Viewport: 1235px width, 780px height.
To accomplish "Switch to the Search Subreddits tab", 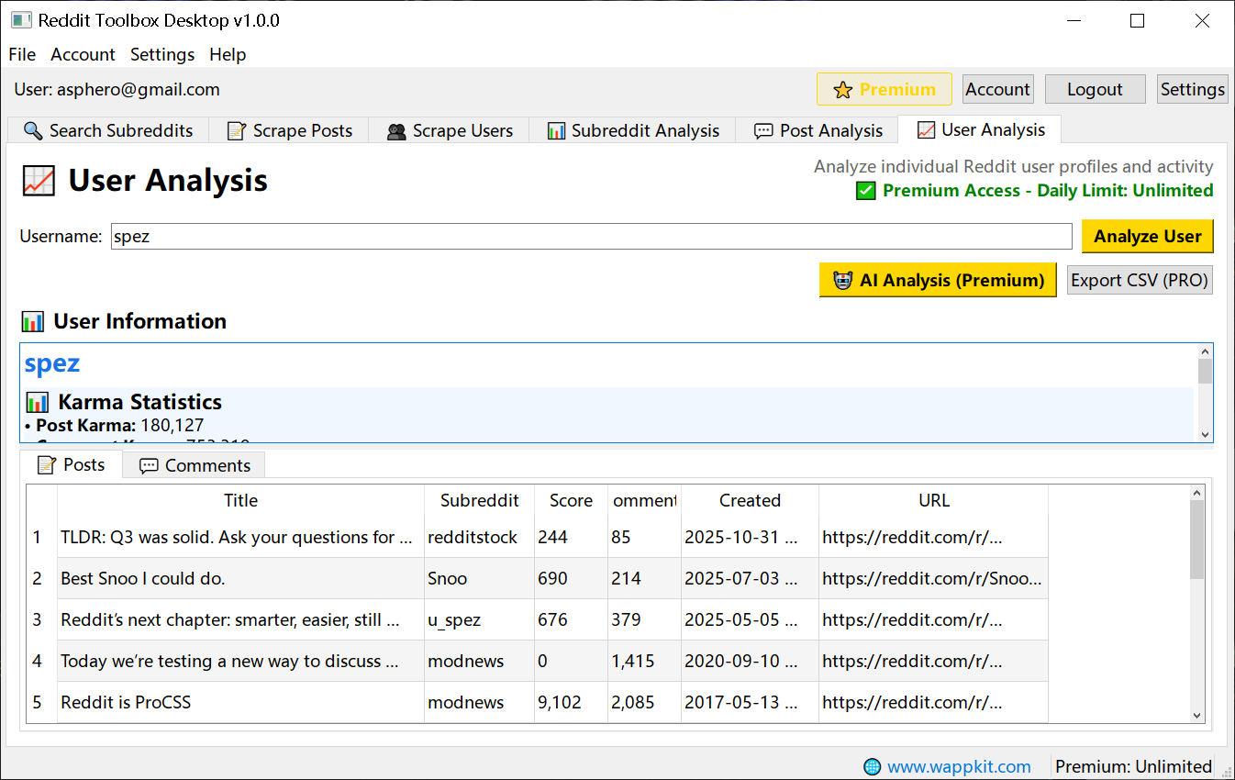I will [x=108, y=130].
